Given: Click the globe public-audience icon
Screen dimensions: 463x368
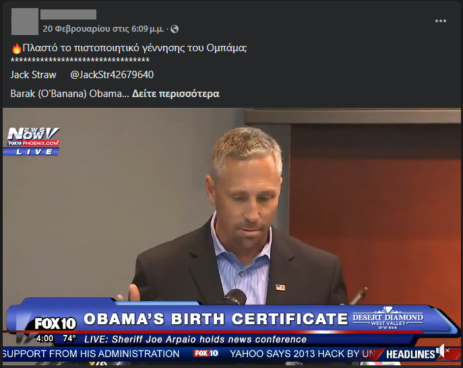Looking at the screenshot, I should (x=175, y=29).
